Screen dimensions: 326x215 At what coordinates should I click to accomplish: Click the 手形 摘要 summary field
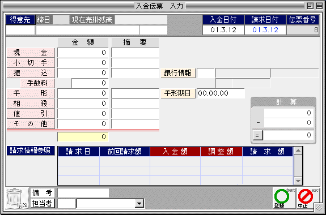point(135,93)
